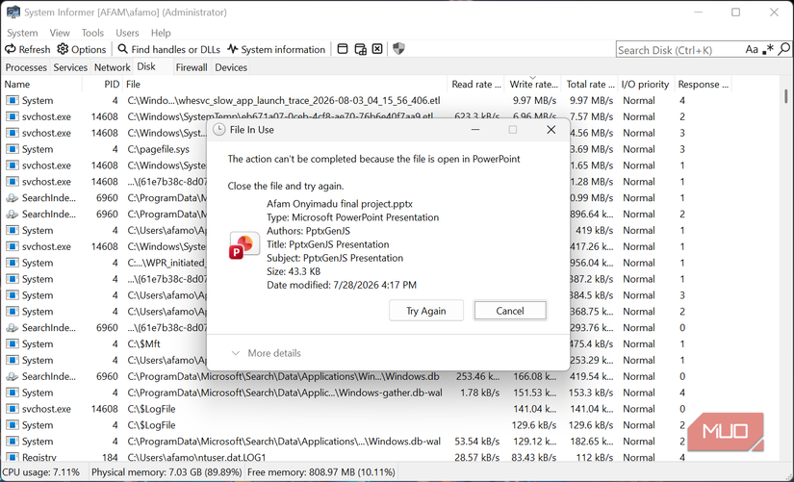
Task: Switch to the Devices tab
Action: coord(231,67)
